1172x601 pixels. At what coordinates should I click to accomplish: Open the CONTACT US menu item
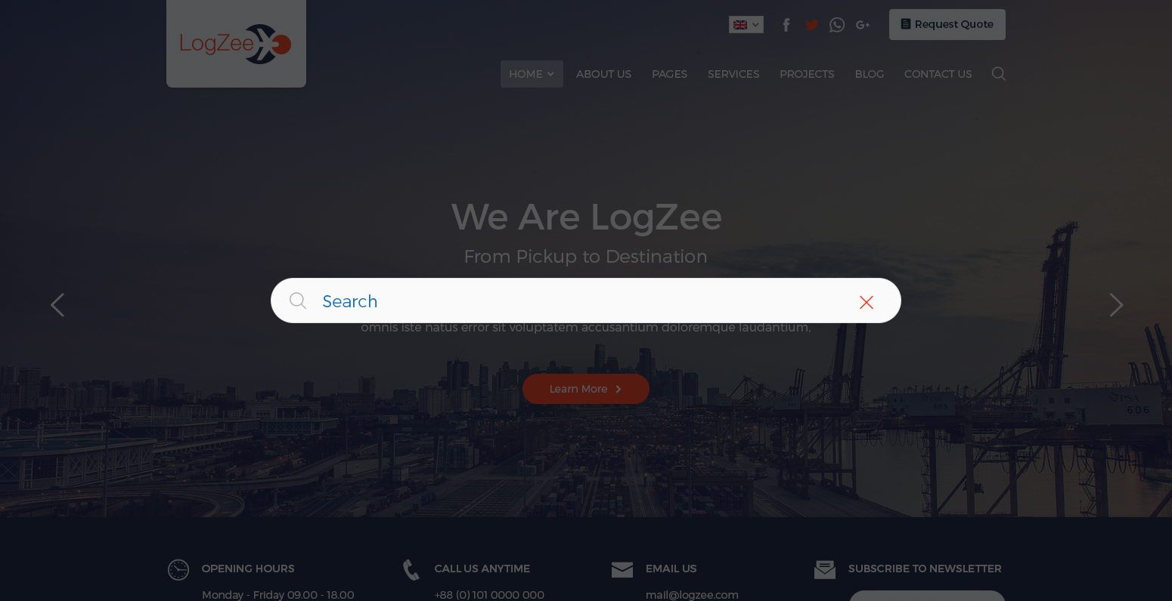click(938, 74)
